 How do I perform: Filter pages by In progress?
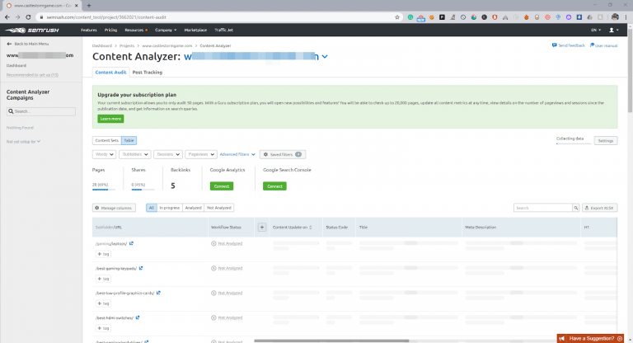point(170,208)
